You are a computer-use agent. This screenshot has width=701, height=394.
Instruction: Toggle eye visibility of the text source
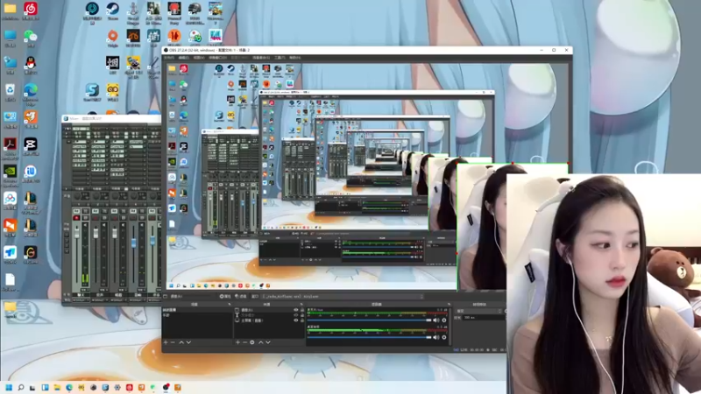(x=295, y=315)
